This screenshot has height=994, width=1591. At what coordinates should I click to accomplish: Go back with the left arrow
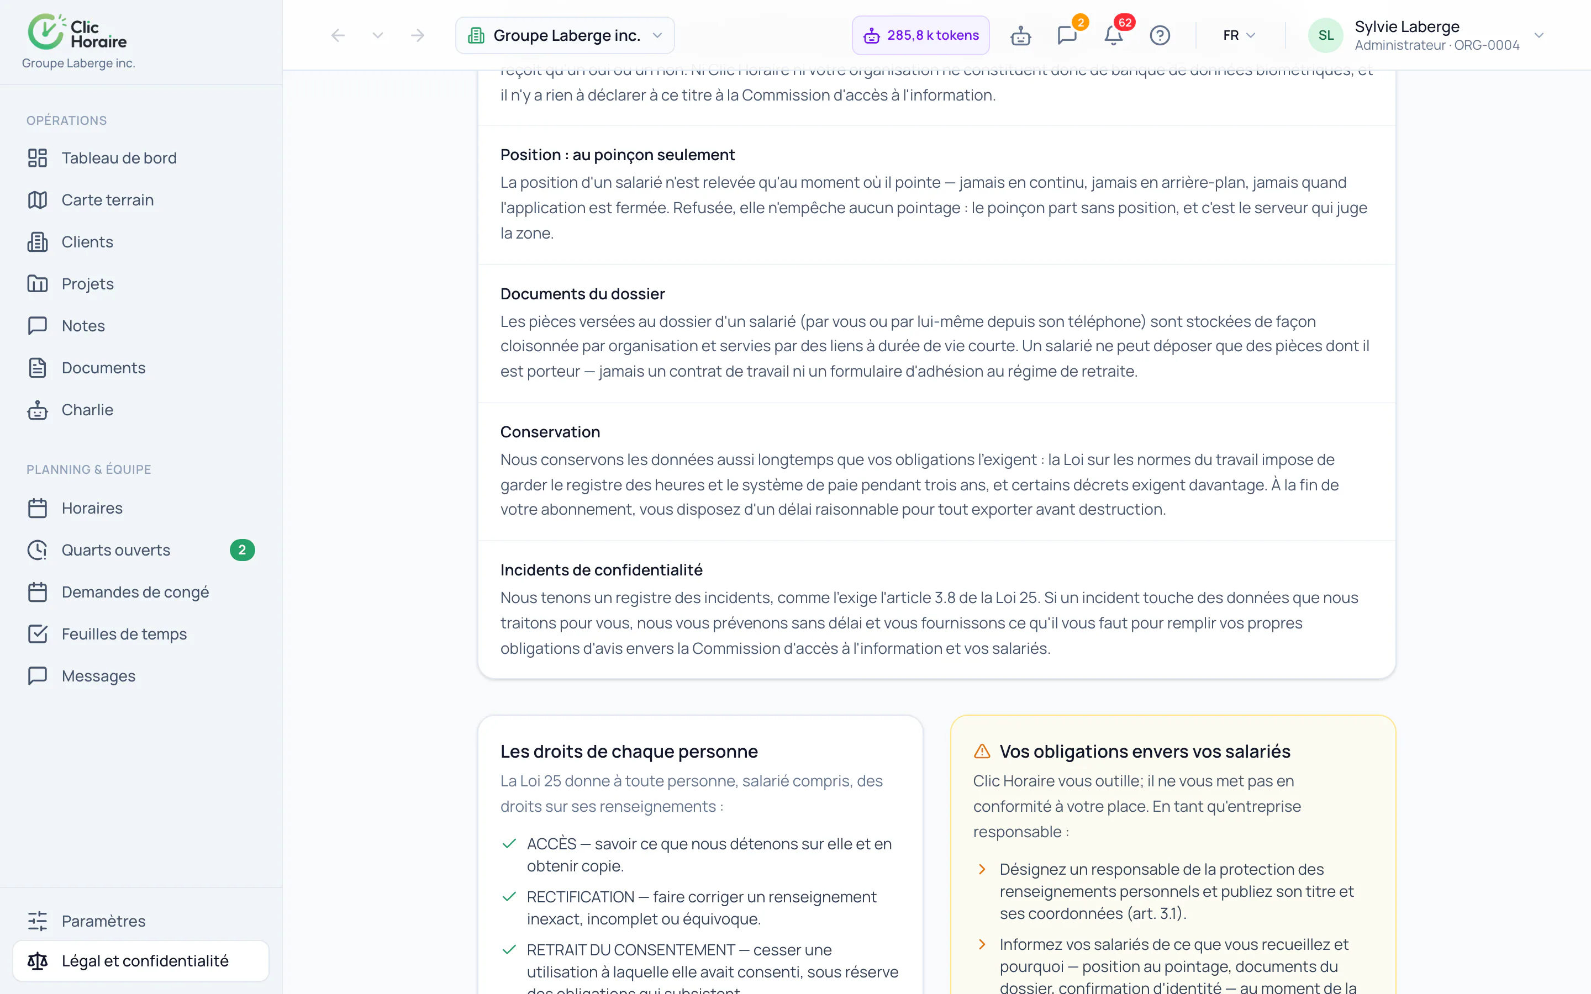[338, 35]
